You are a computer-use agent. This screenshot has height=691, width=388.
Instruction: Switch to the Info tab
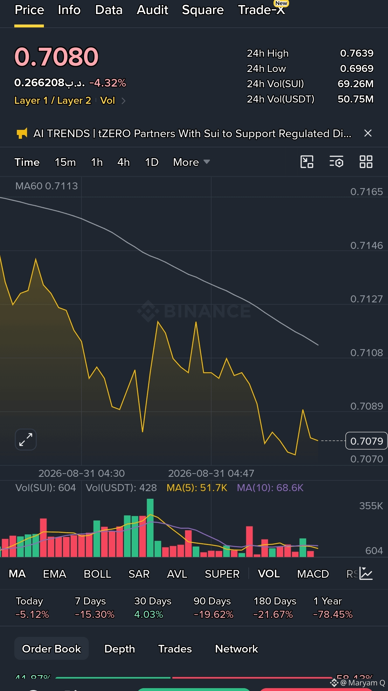coord(69,10)
